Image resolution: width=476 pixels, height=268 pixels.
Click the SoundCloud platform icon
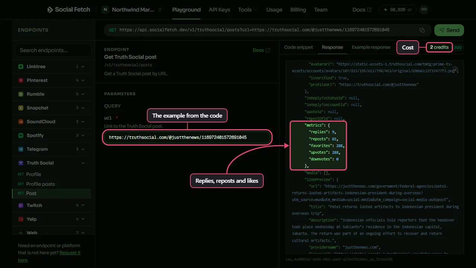pos(21,122)
